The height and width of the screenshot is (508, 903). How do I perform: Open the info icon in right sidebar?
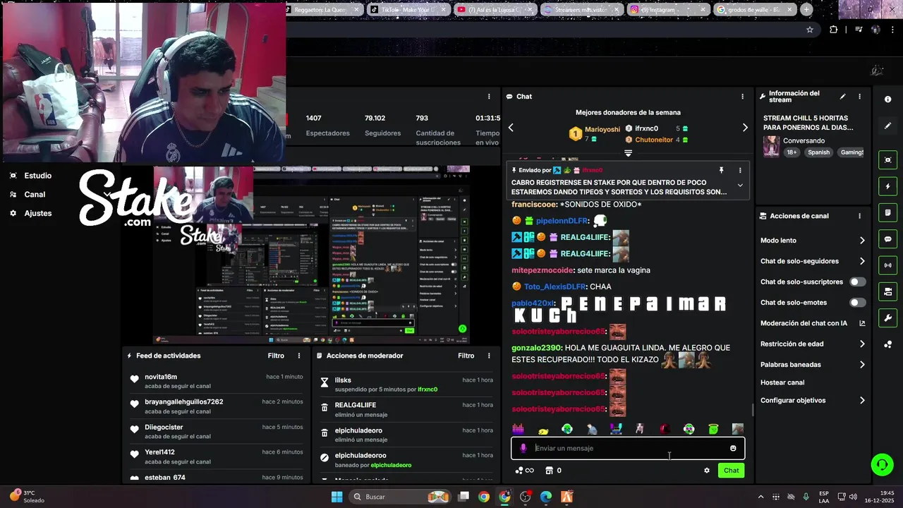[887, 99]
